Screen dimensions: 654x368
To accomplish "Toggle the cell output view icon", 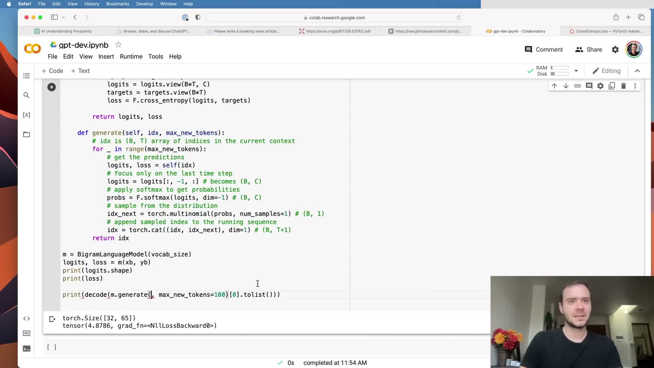I will pos(52,319).
